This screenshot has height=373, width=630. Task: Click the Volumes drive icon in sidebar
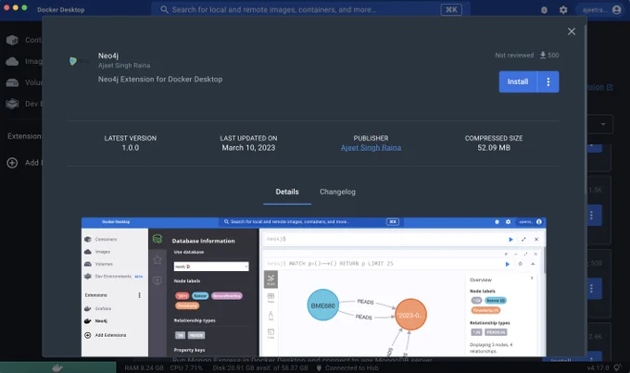click(x=12, y=82)
